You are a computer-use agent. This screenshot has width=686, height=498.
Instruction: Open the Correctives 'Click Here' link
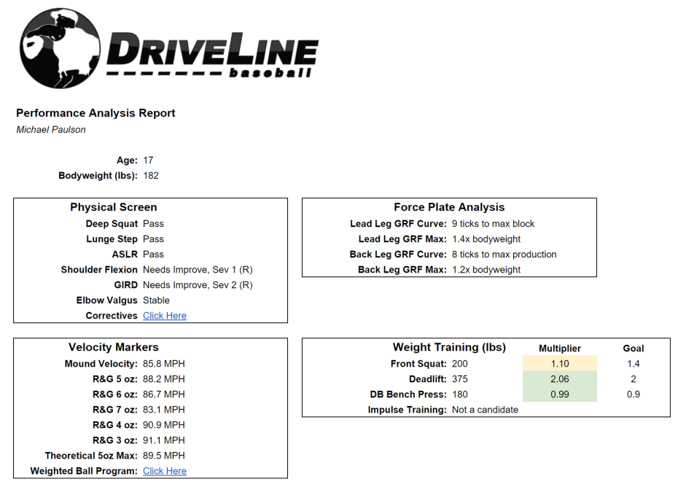click(x=165, y=316)
